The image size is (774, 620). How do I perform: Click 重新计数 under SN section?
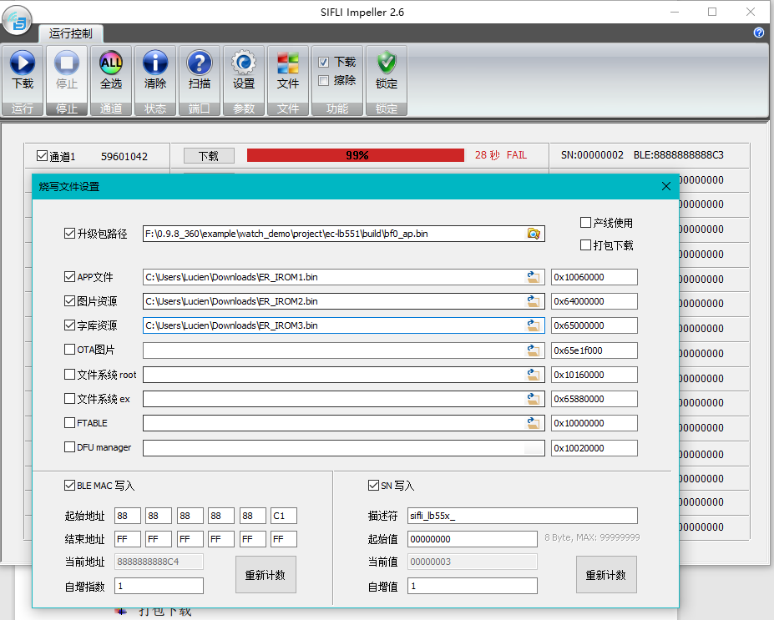click(x=606, y=575)
